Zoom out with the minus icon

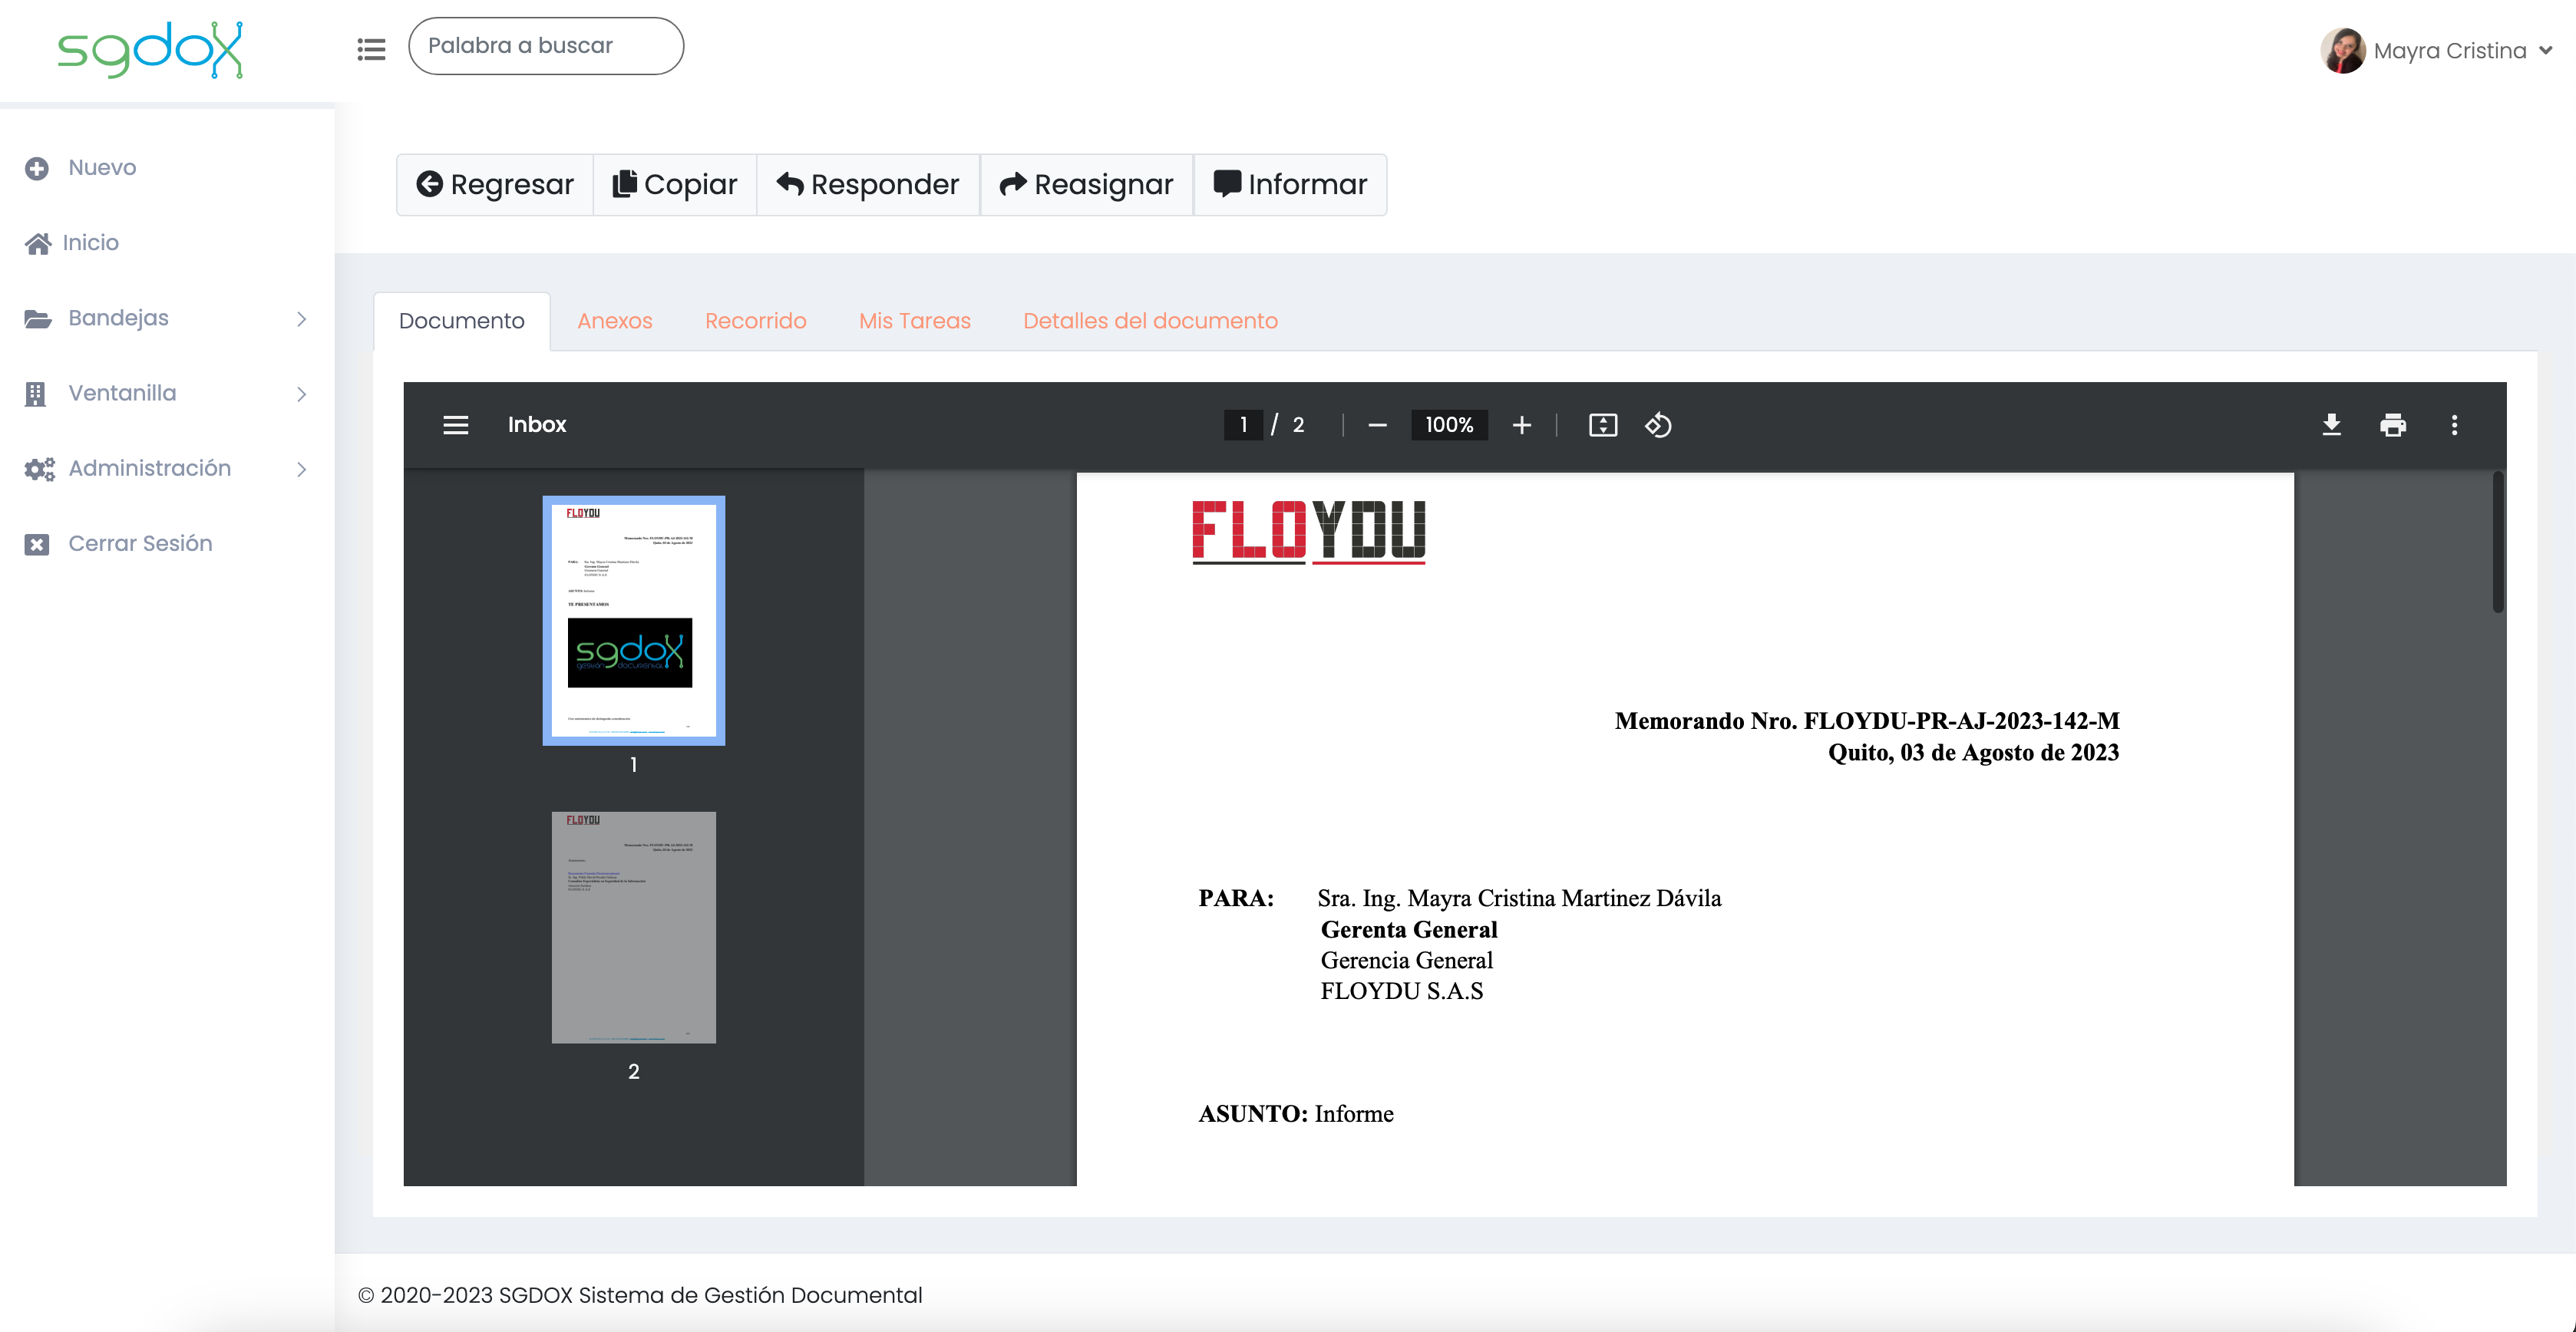1377,424
